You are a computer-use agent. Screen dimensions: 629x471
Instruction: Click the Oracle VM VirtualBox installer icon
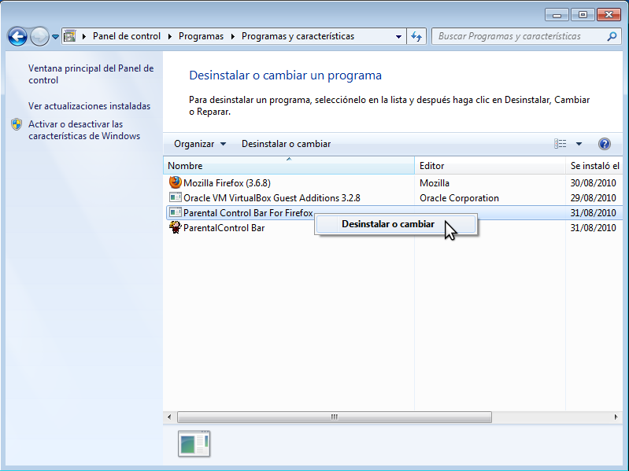[175, 197]
